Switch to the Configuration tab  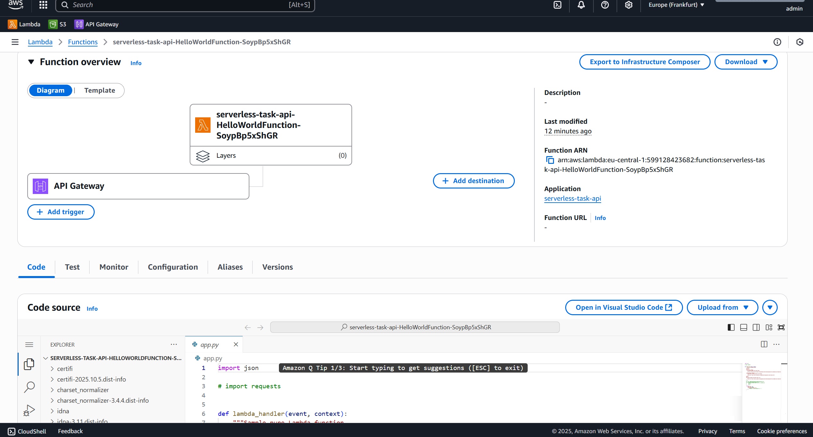click(173, 267)
